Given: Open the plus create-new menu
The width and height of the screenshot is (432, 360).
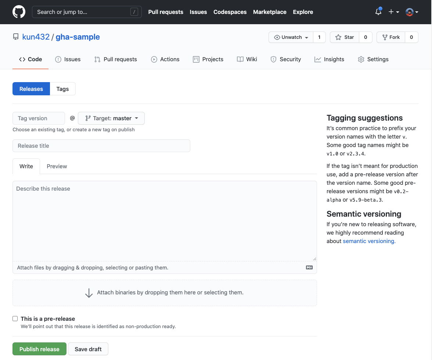Looking at the screenshot, I should [394, 12].
